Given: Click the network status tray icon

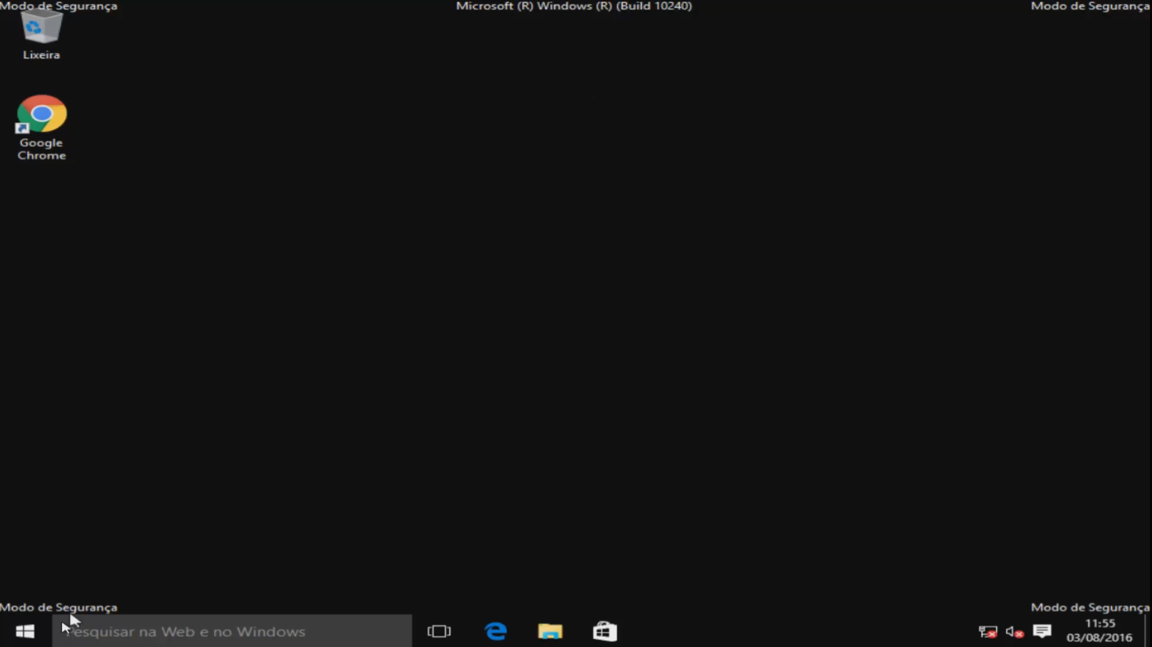Looking at the screenshot, I should click(x=988, y=631).
